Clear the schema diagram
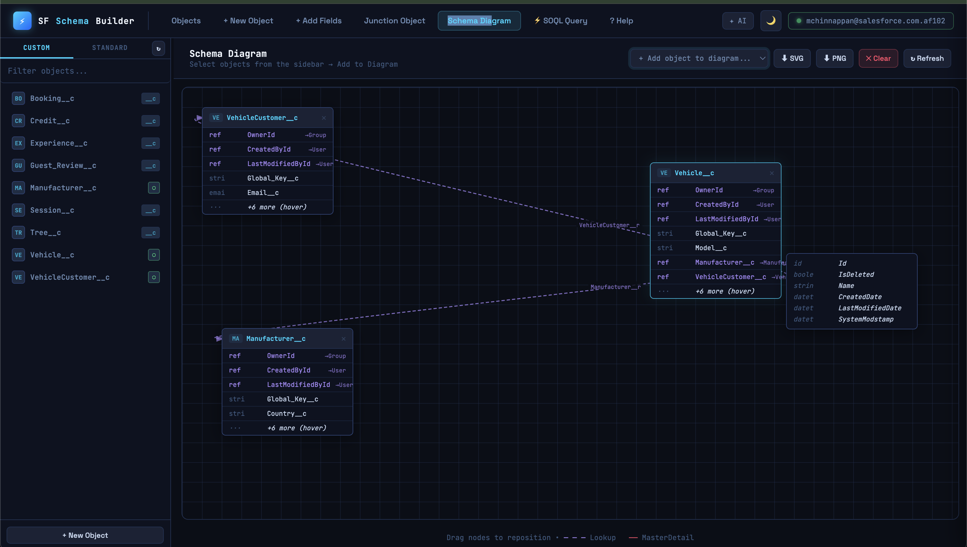Screen dimensions: 967x547 pos(878,58)
